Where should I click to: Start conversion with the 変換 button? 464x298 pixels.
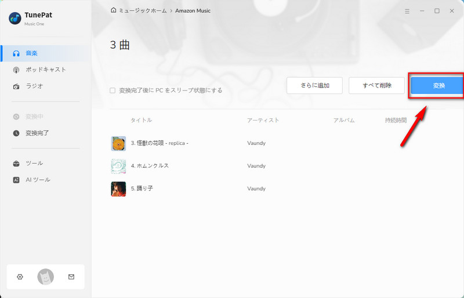(x=438, y=86)
